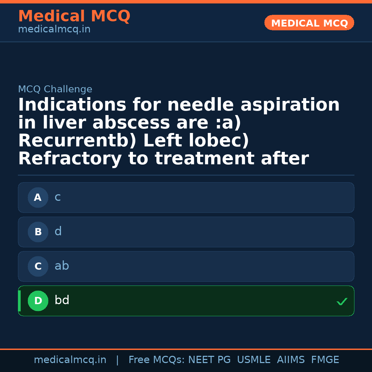Choose answer text 'ab' in option C

tap(62, 266)
